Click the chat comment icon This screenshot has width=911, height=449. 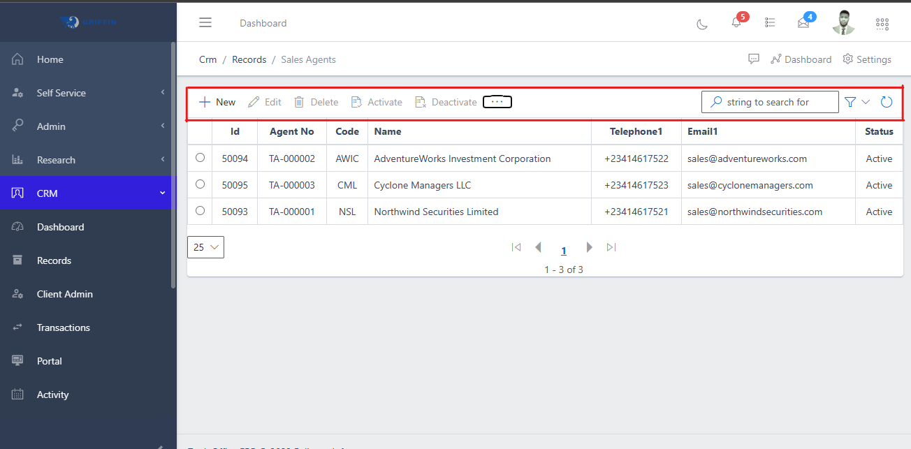click(x=754, y=59)
